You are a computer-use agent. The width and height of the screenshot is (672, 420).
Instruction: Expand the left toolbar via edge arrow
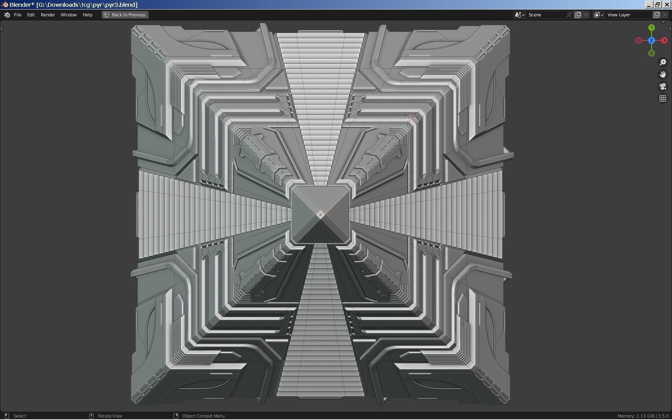2,28
